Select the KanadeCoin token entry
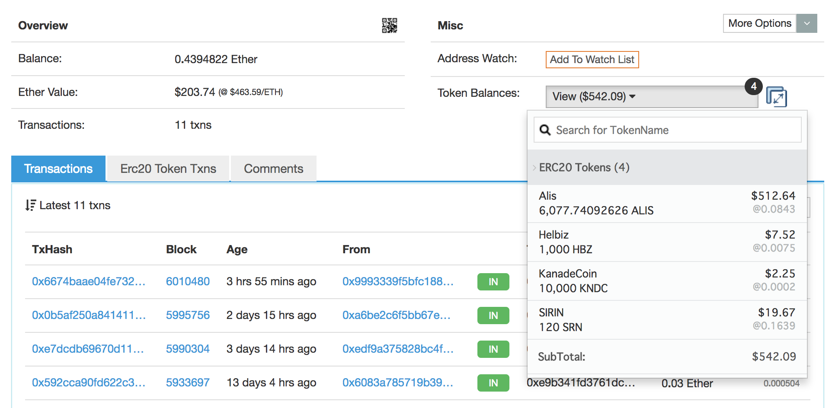The height and width of the screenshot is (408, 832). [667, 281]
